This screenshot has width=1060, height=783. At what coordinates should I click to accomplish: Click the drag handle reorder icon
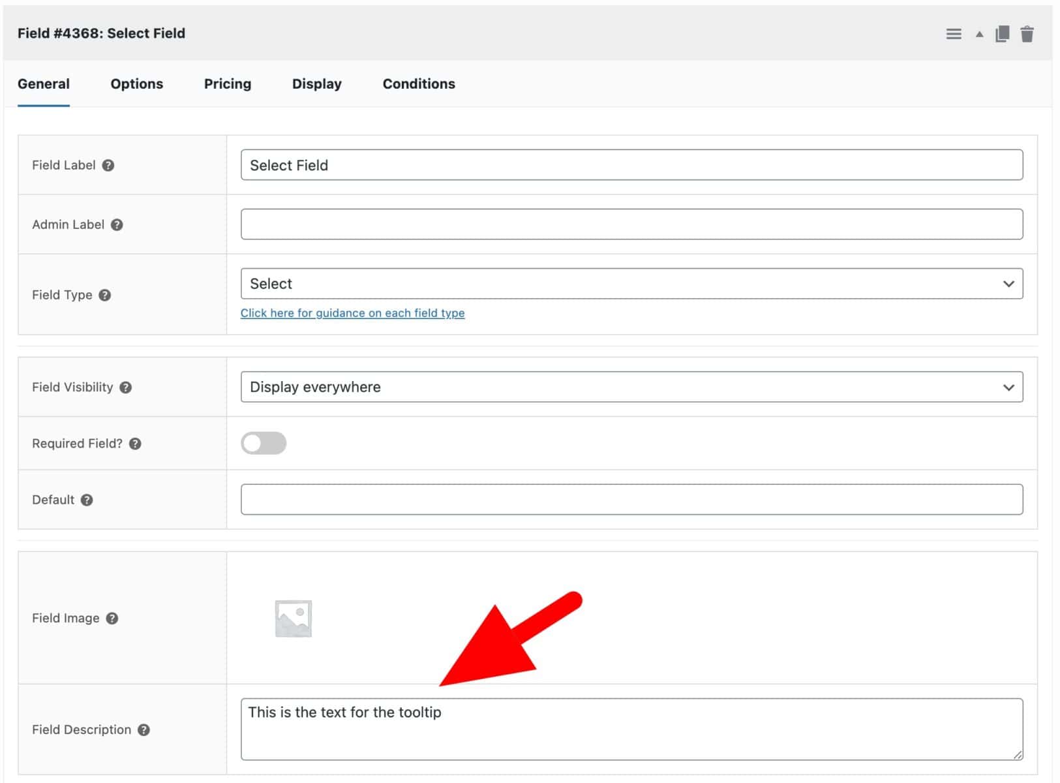point(953,34)
